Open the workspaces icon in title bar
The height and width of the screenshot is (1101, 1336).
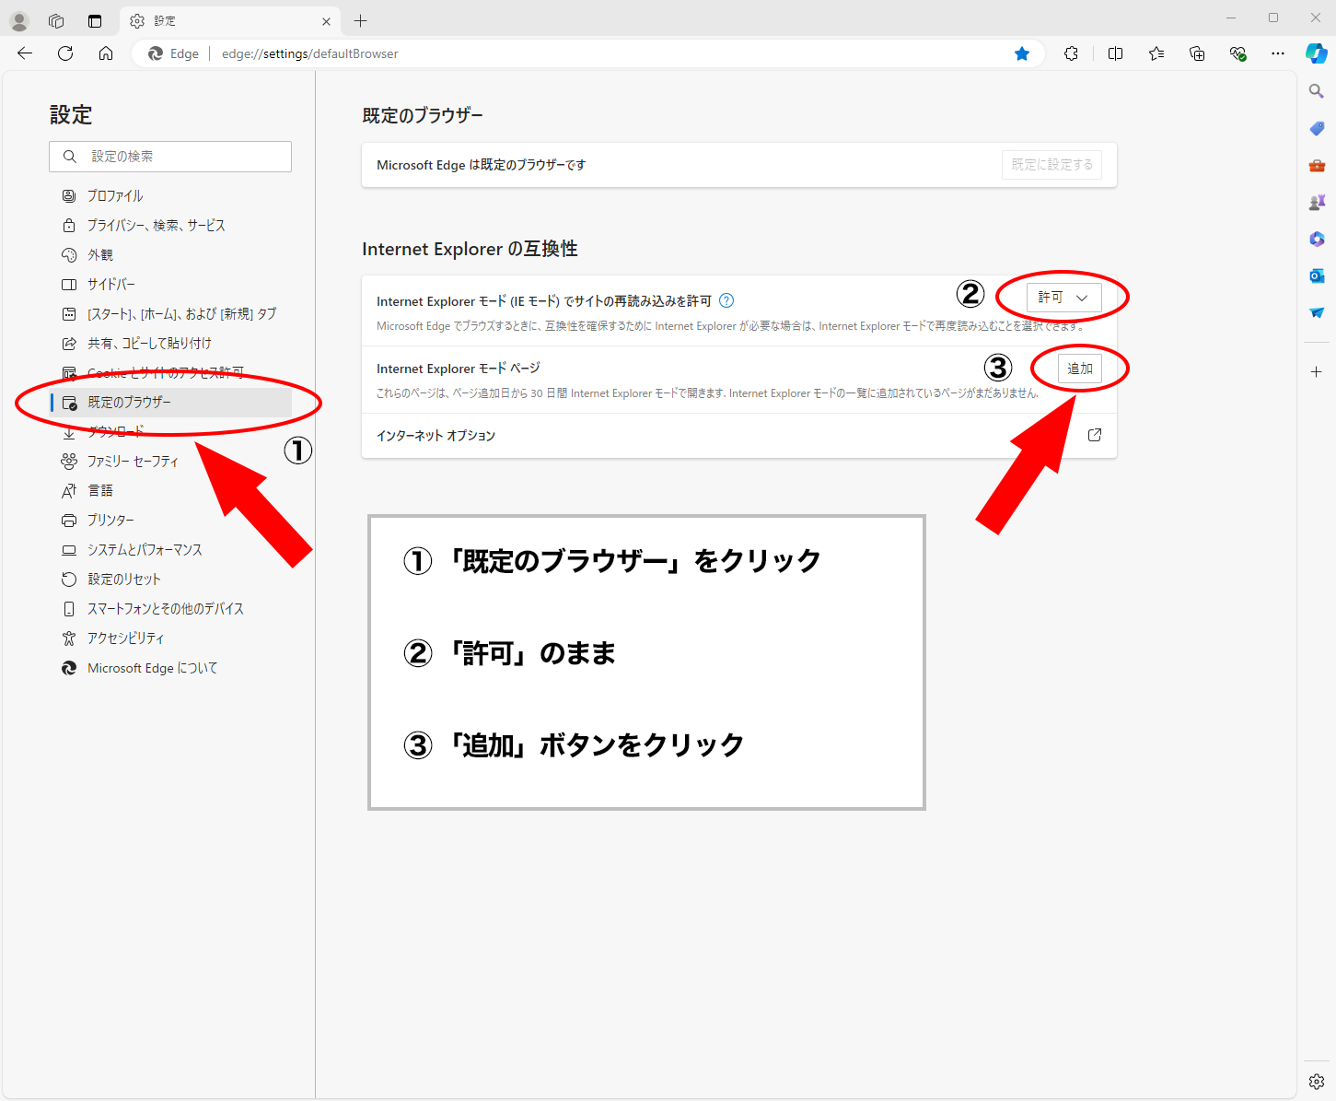point(56,20)
